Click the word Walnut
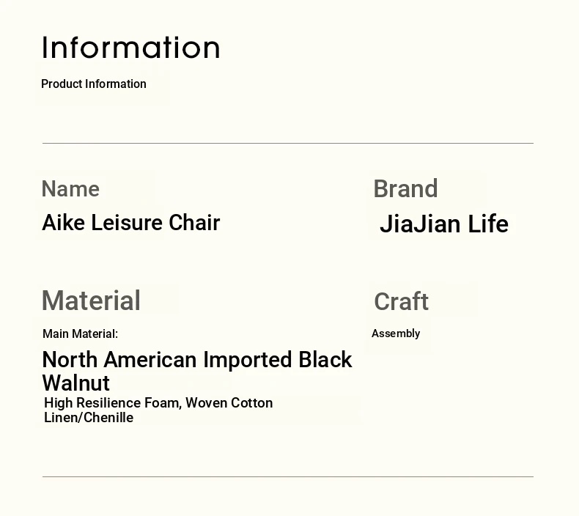The height and width of the screenshot is (516, 579). pyautogui.click(x=76, y=383)
